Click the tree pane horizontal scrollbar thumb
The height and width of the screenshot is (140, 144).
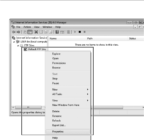pos(28,107)
